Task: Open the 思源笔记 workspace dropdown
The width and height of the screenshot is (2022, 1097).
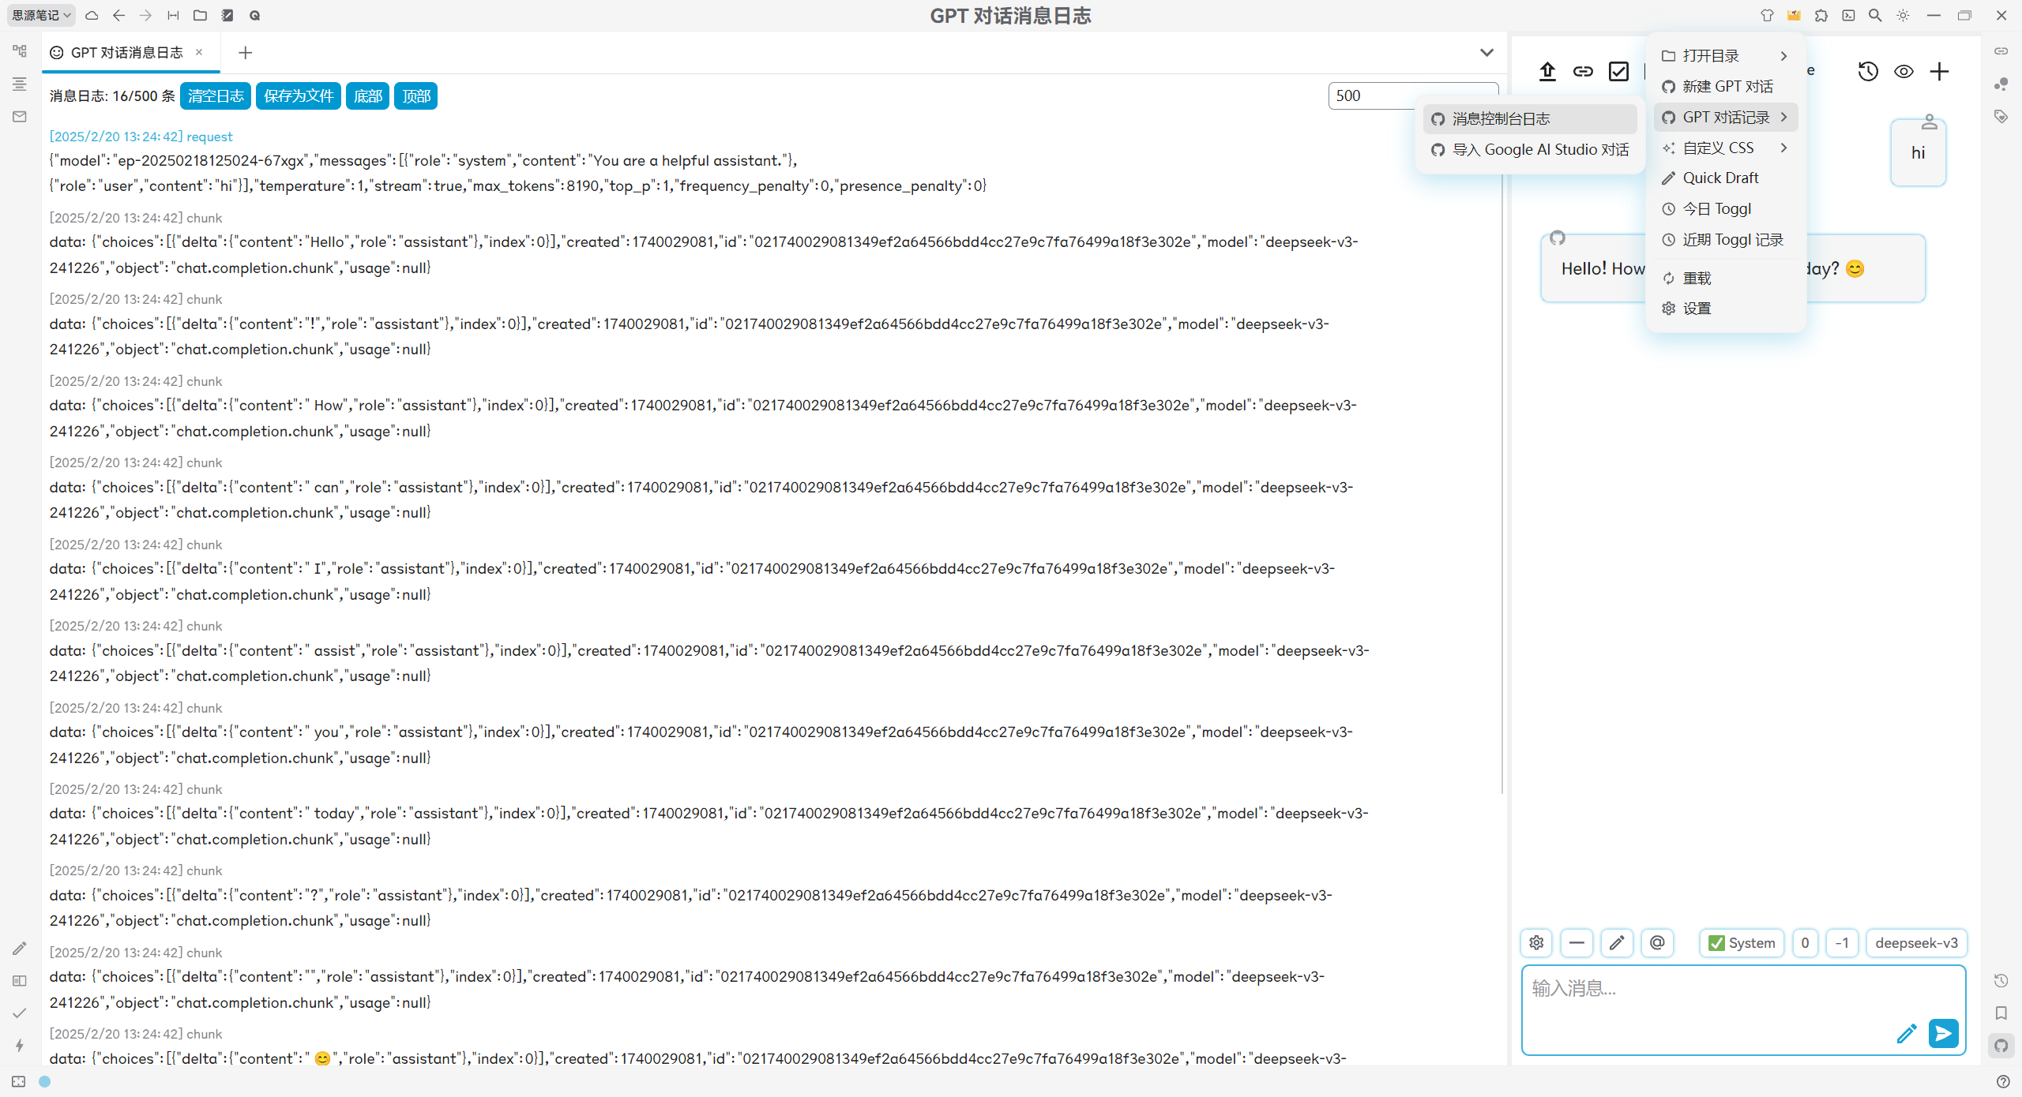Action: (42, 15)
